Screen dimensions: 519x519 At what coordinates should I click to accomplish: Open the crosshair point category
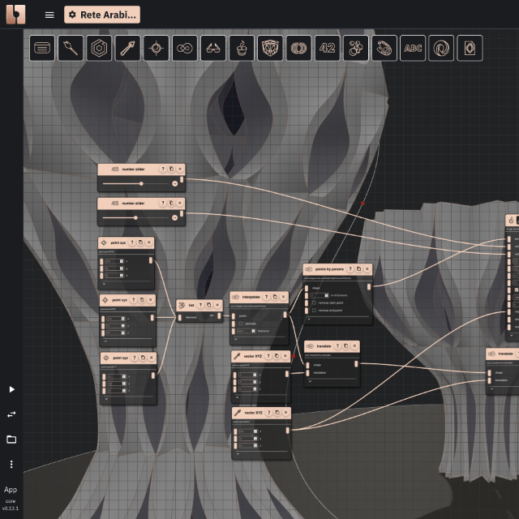coord(157,48)
